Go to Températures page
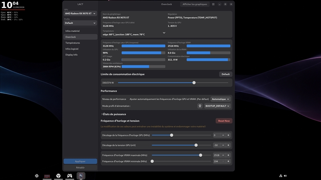 point(80,43)
